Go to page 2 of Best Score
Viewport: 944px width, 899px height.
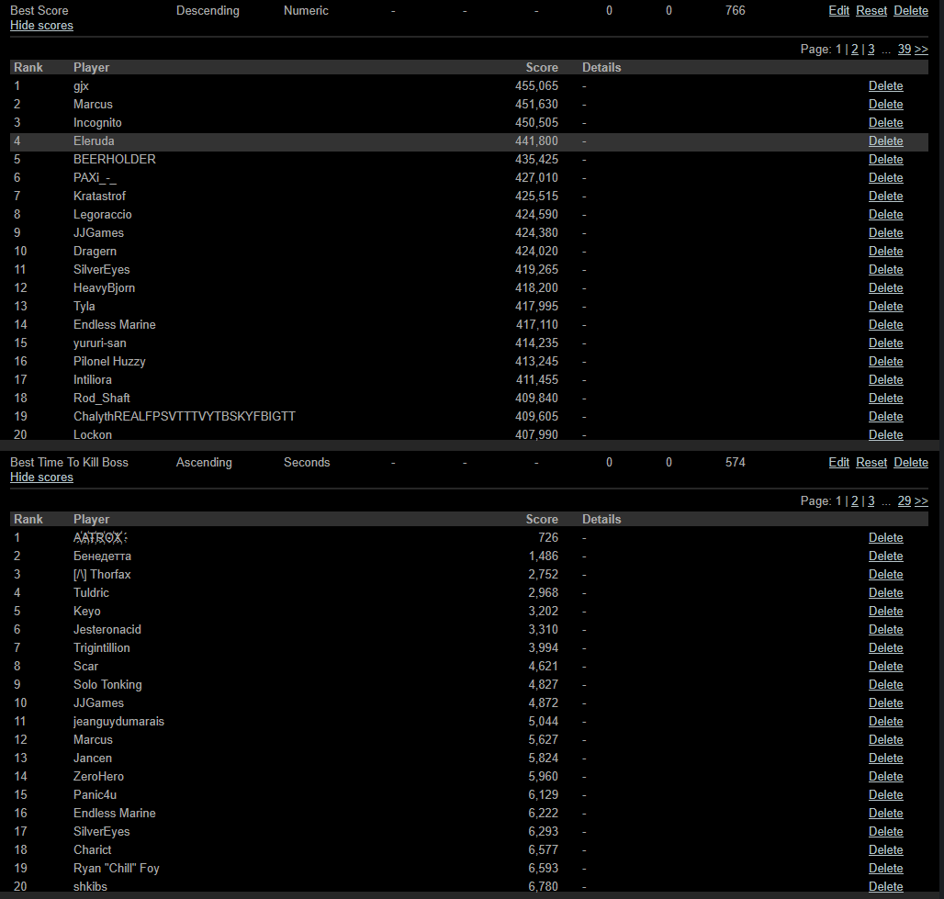coord(855,50)
